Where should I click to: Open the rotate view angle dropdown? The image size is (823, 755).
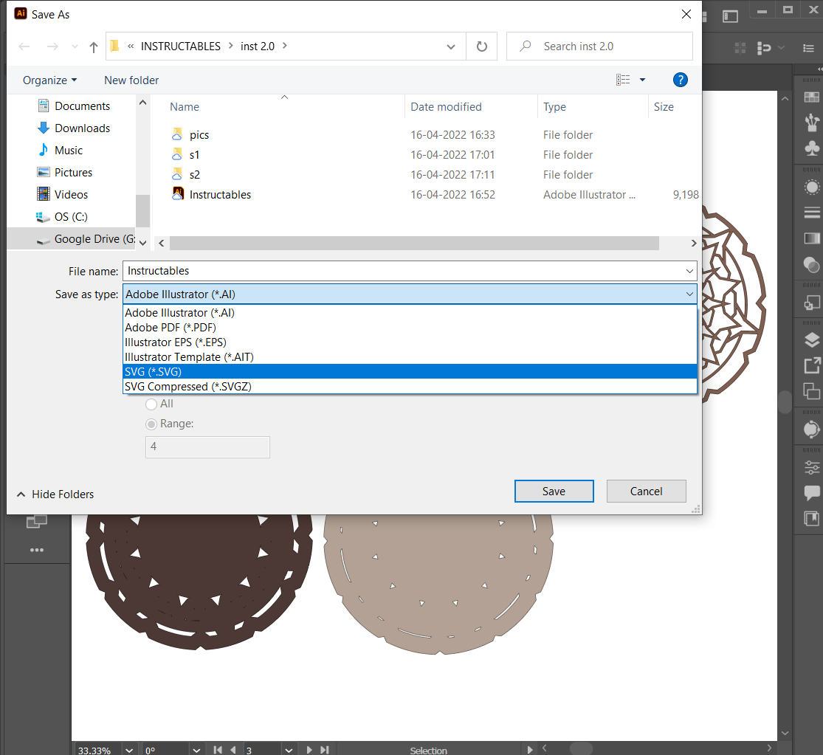coord(196,750)
